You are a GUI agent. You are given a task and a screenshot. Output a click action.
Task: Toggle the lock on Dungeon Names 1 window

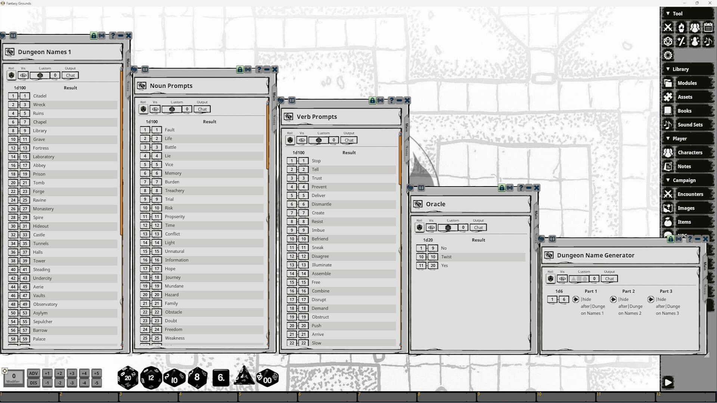(93, 35)
